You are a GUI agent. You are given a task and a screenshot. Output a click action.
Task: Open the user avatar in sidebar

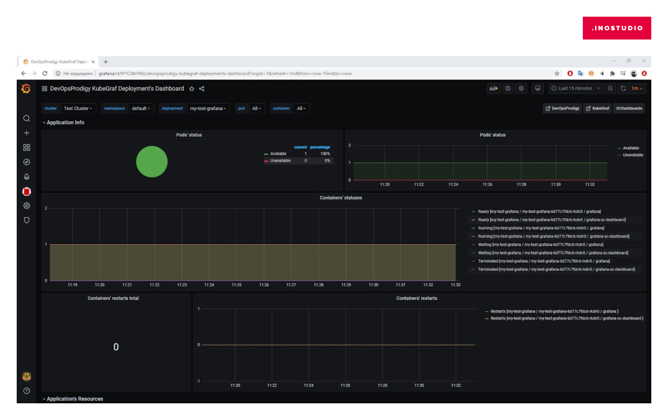tap(26, 376)
